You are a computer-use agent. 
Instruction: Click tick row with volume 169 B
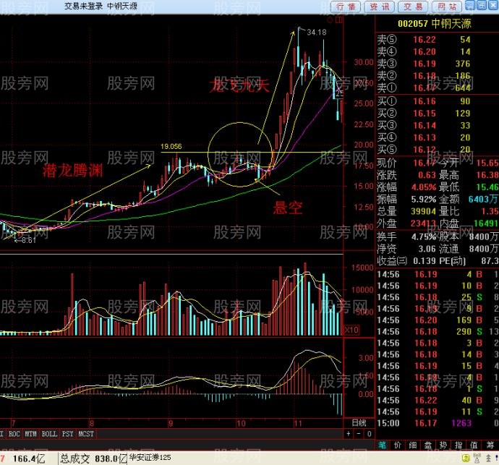tap(438, 320)
